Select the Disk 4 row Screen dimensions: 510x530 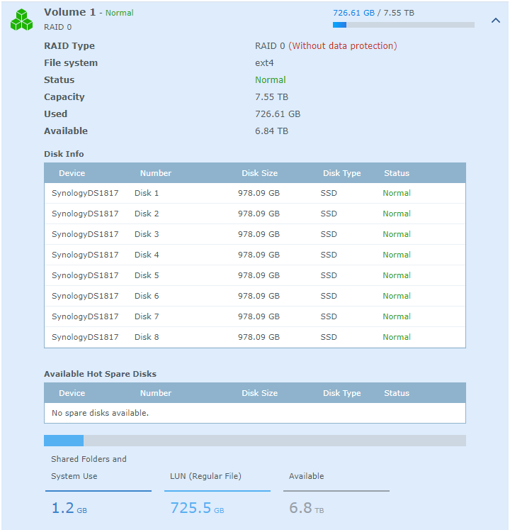[x=254, y=255]
